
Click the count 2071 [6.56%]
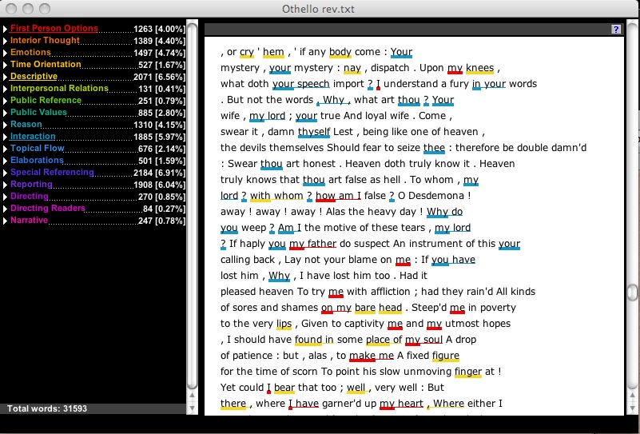click(x=159, y=77)
